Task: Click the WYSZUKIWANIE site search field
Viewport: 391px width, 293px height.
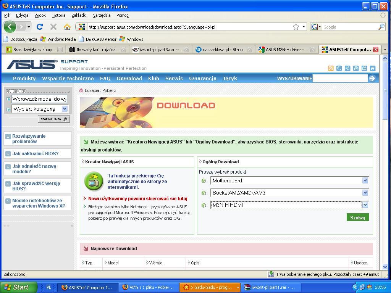Action: tap(340, 79)
